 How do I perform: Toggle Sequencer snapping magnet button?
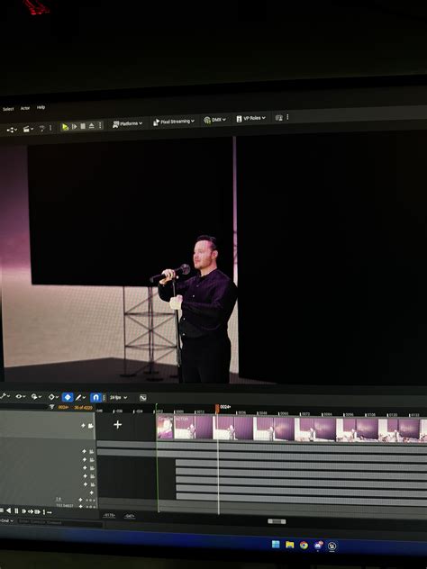pyautogui.click(x=95, y=398)
